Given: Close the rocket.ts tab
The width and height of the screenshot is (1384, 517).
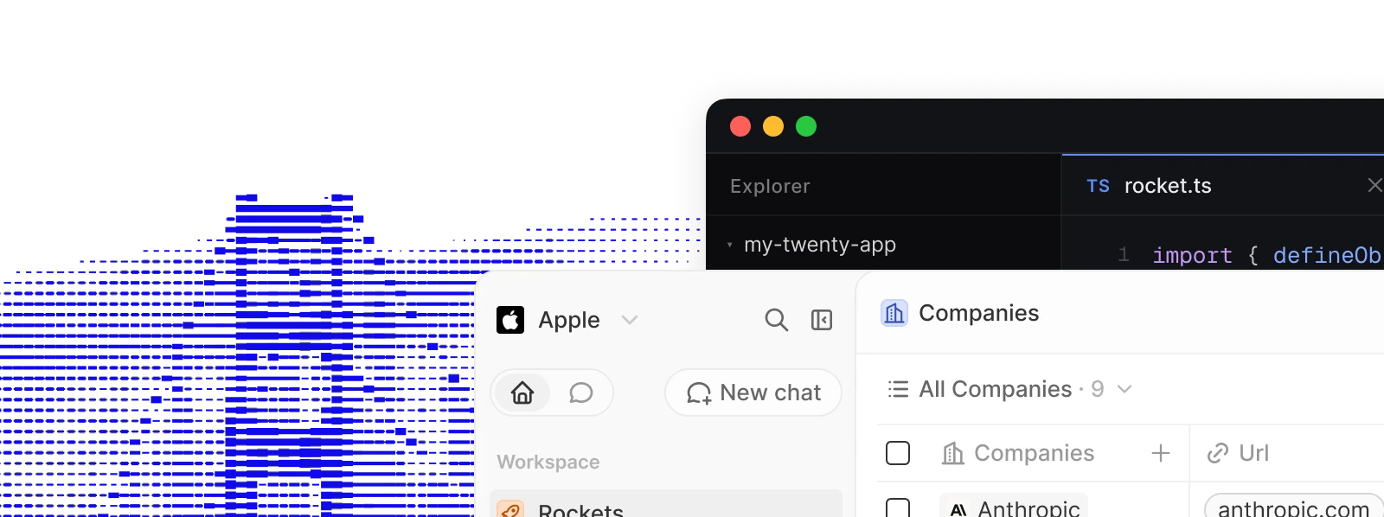Looking at the screenshot, I should [x=1374, y=185].
